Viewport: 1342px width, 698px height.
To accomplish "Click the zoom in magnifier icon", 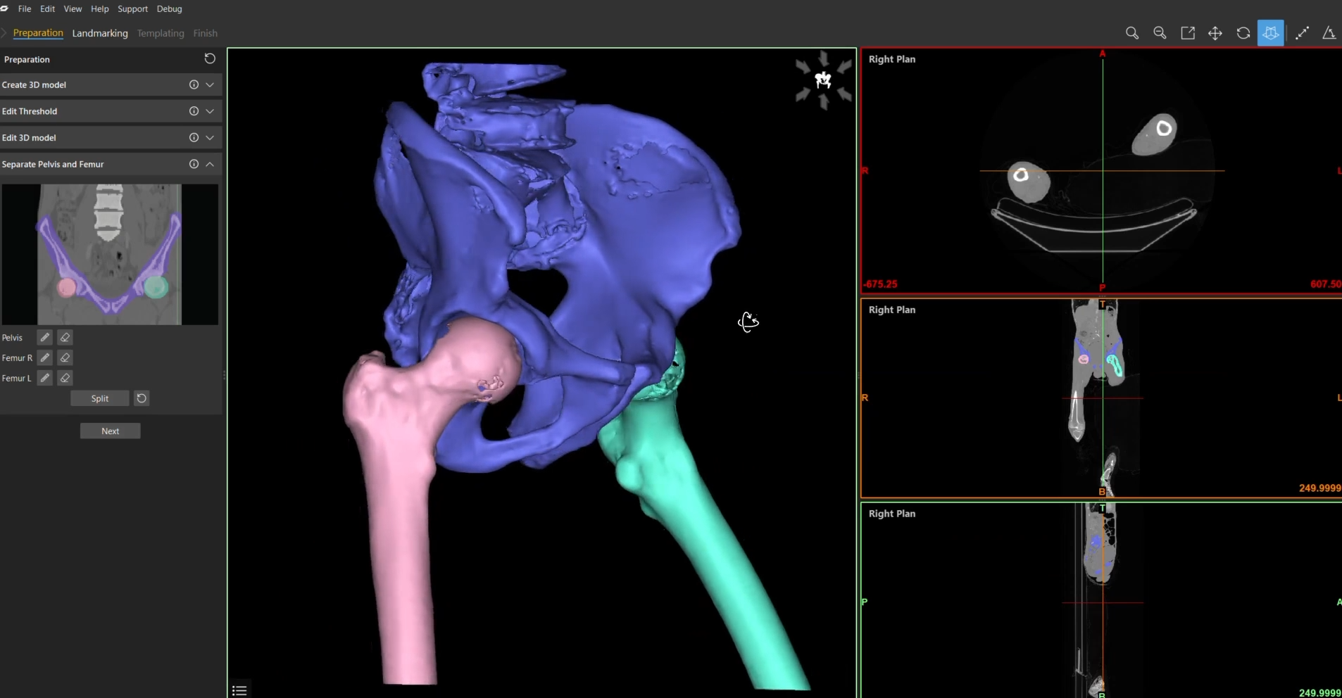I will 1132,33.
